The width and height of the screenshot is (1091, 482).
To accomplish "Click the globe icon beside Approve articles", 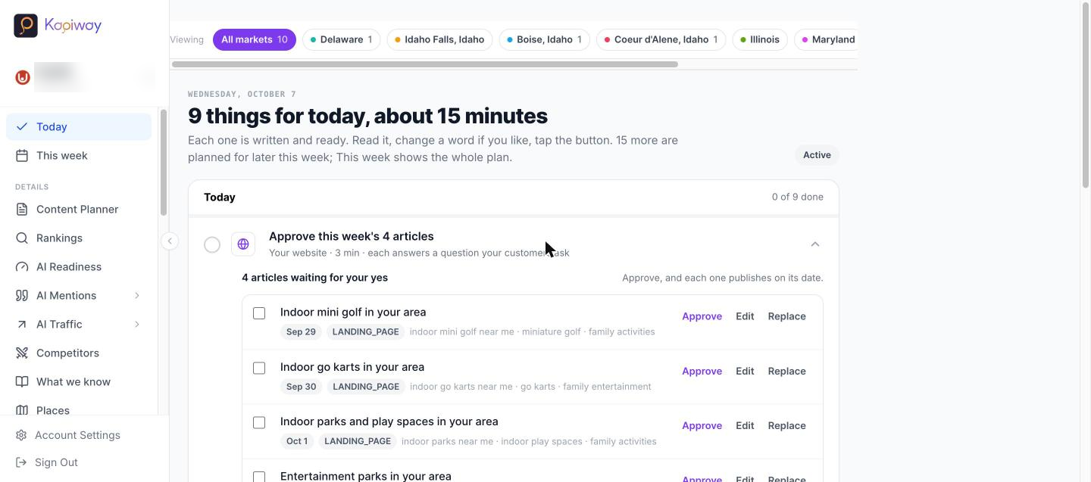I will coord(243,244).
